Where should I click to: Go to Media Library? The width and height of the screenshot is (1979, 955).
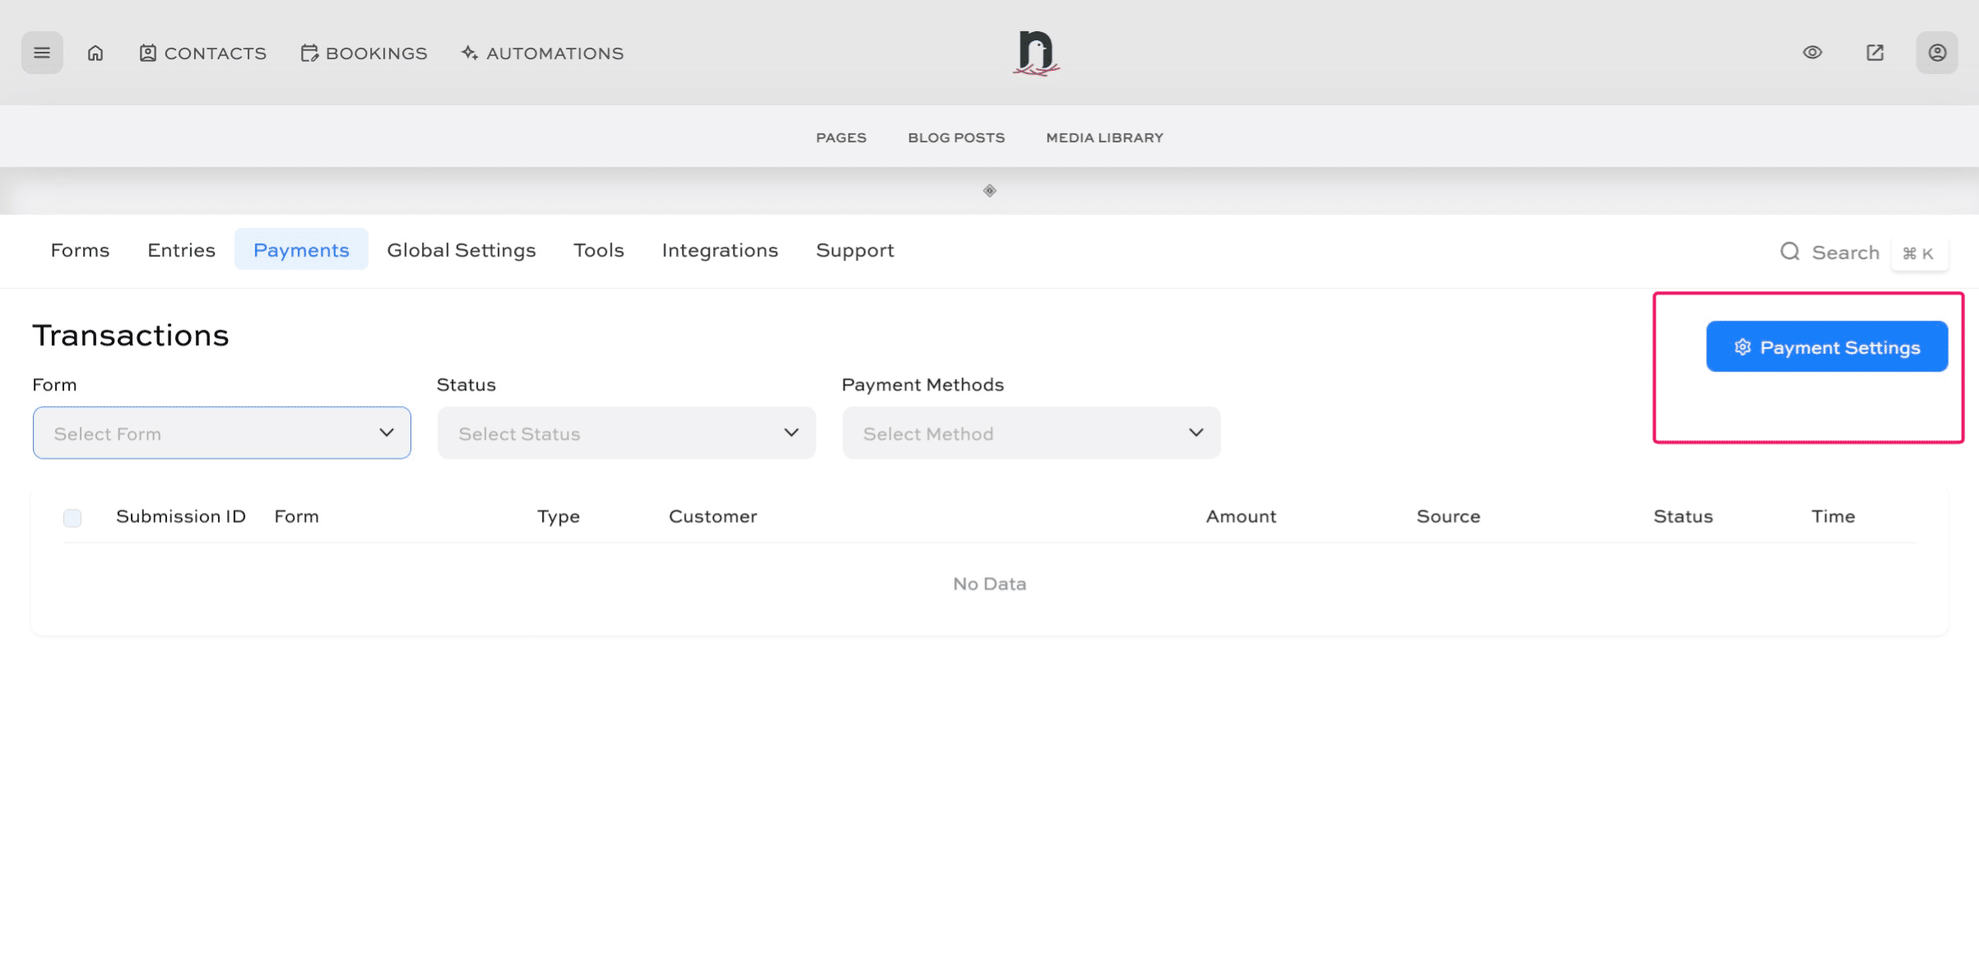(x=1103, y=137)
